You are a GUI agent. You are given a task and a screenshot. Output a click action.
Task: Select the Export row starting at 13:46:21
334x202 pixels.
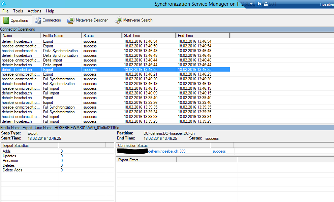pos(115,74)
